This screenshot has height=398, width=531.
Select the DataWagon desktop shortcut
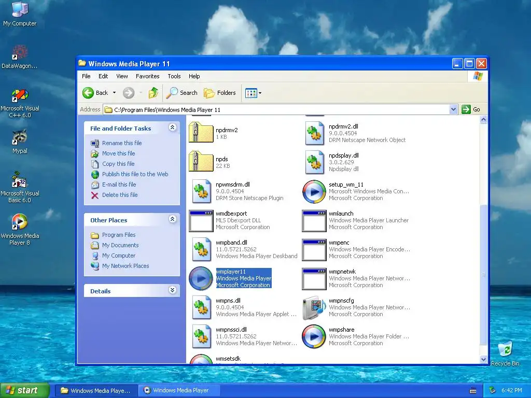pos(20,57)
